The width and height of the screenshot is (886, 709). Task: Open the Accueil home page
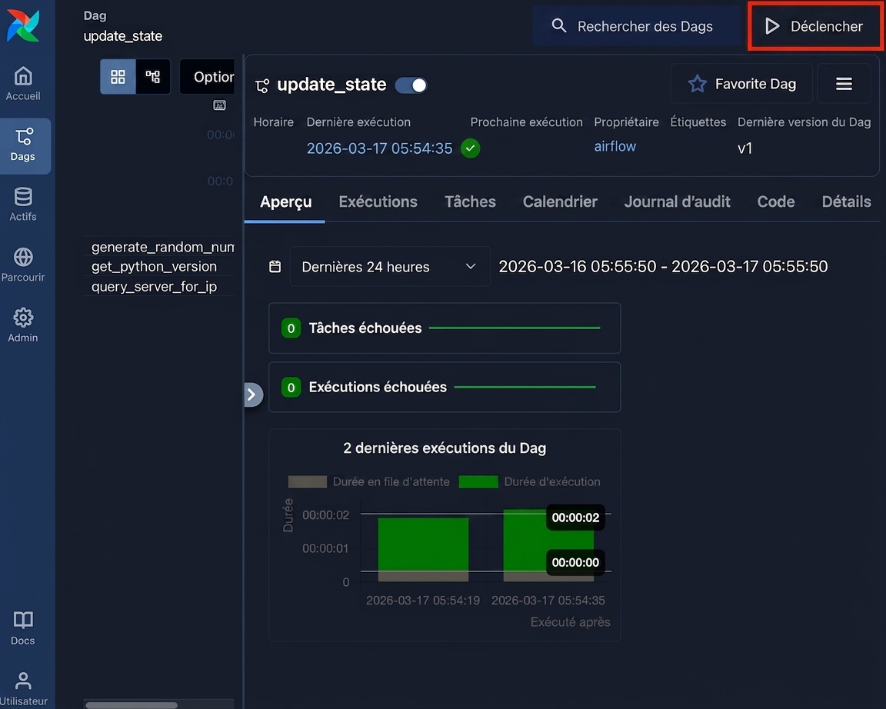coord(23,84)
